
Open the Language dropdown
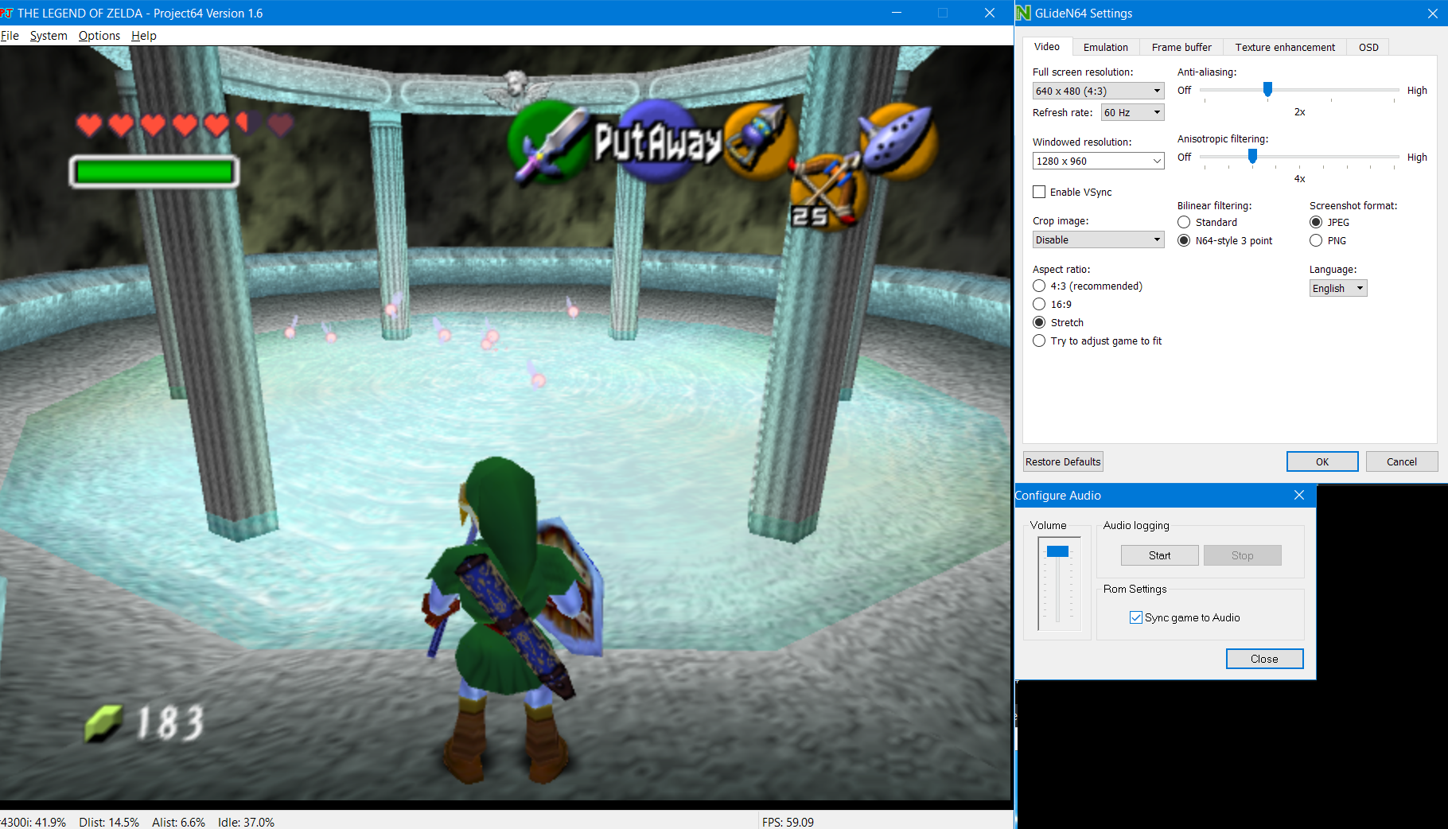coord(1338,288)
